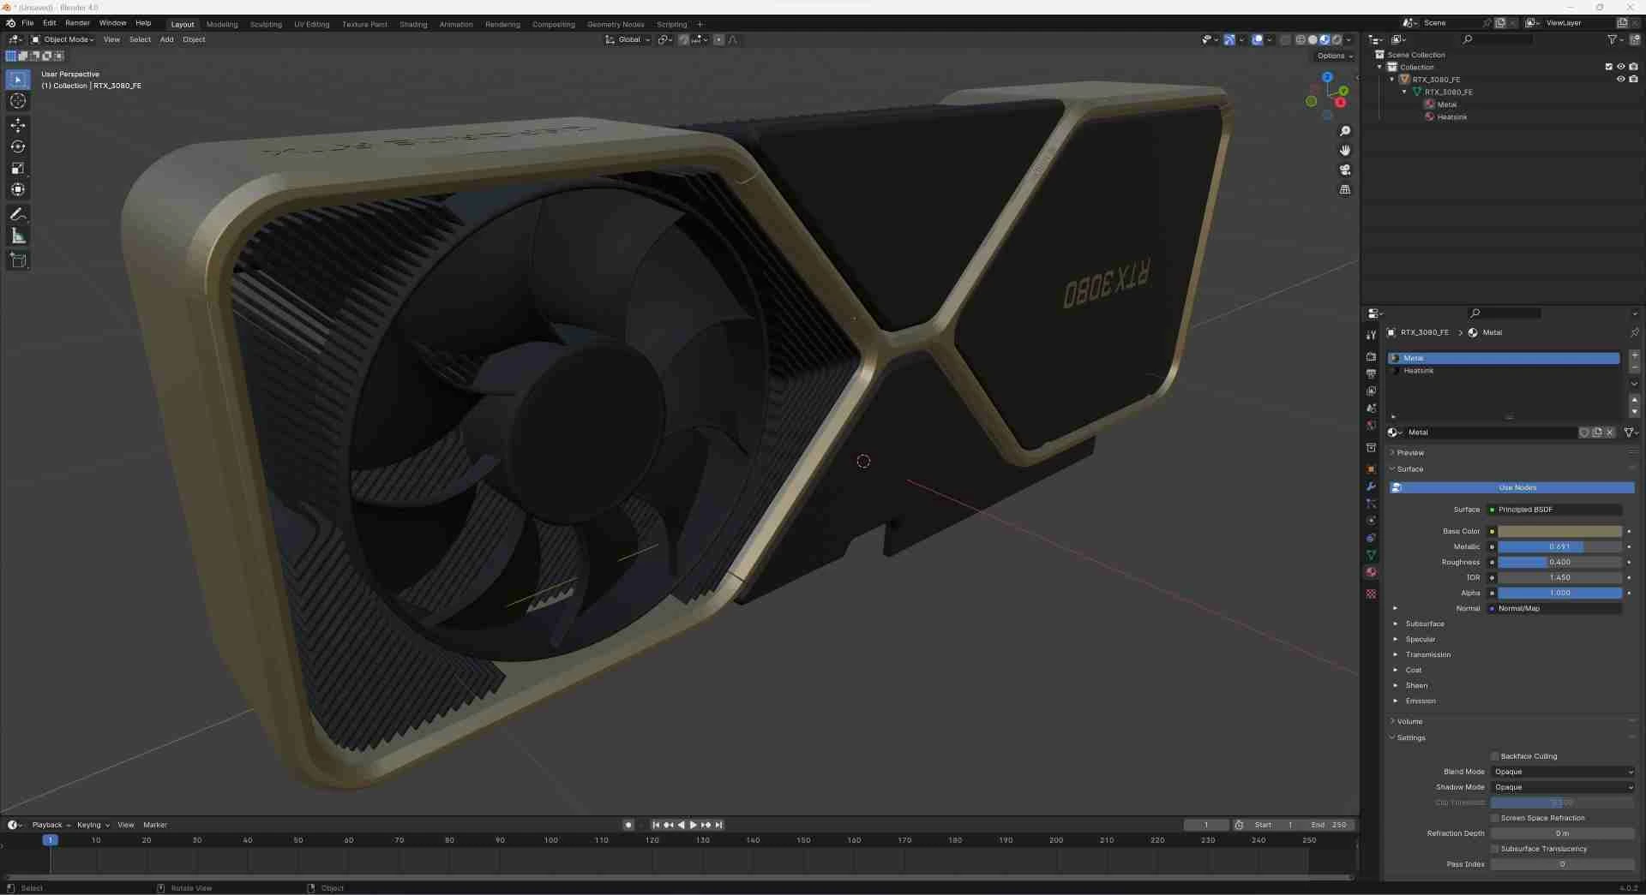
Task: Jump to the timeline end frame button
Action: tap(719, 825)
